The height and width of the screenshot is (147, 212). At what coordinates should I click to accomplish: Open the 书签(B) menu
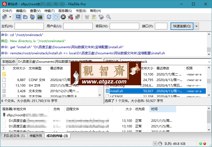pos(81,11)
